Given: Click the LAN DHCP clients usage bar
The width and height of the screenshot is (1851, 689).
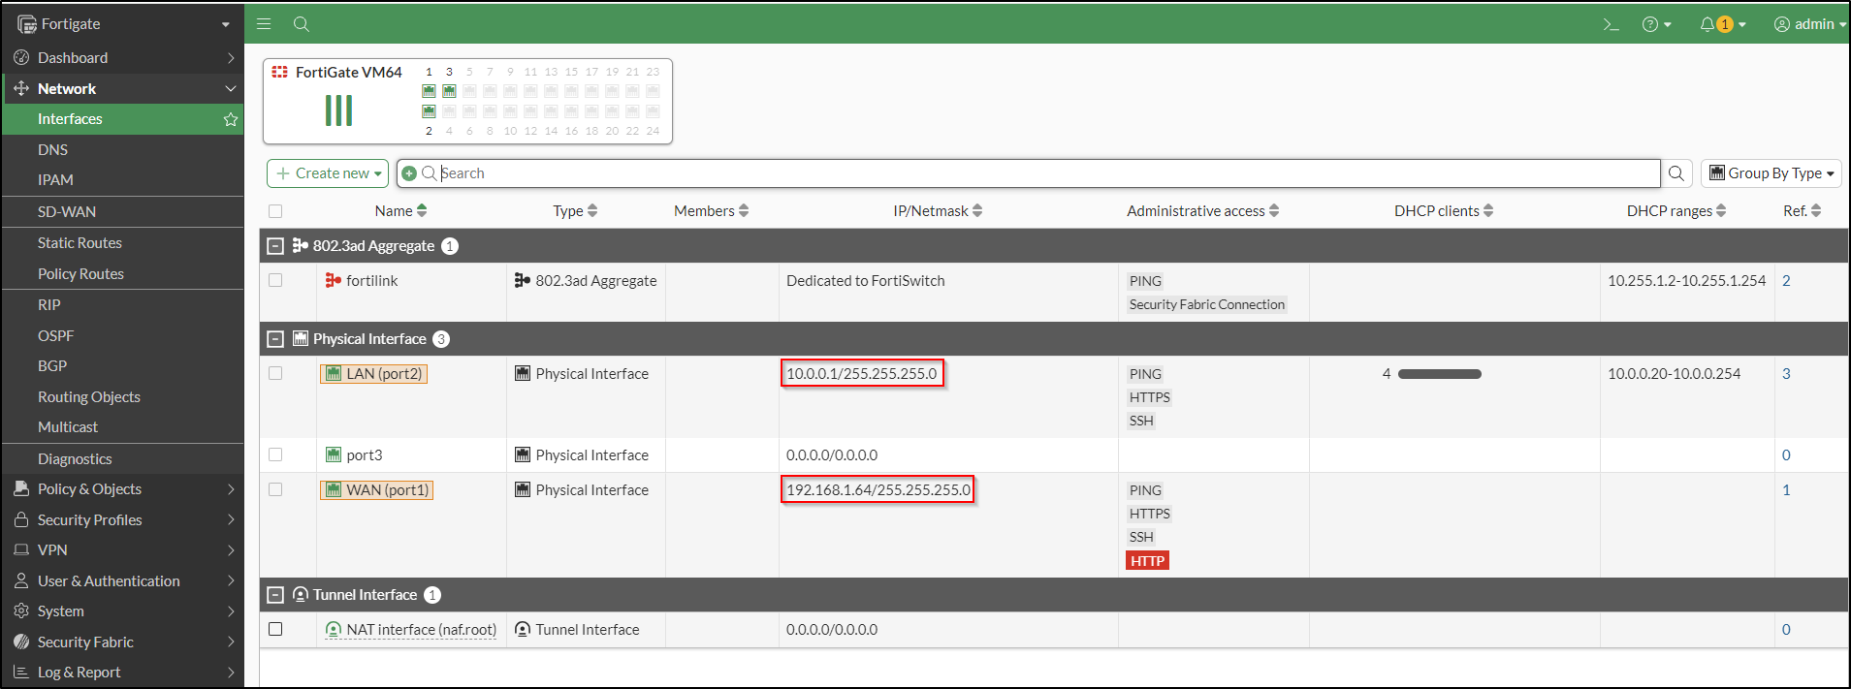Looking at the screenshot, I should [1440, 374].
